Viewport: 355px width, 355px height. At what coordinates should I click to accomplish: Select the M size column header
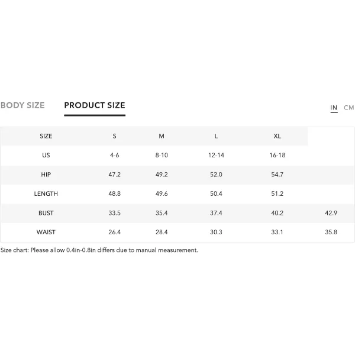coord(162,136)
